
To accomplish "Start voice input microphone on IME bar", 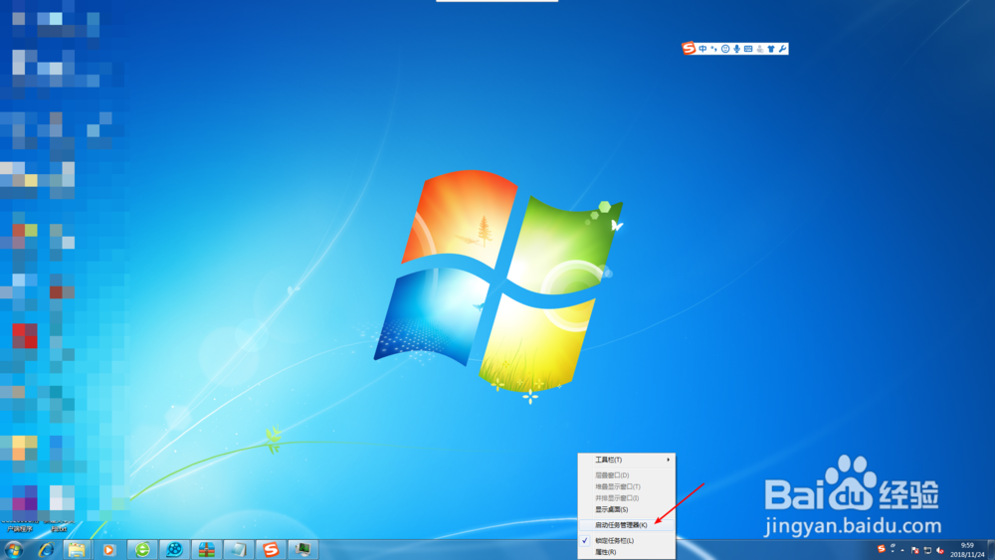I will (x=736, y=49).
